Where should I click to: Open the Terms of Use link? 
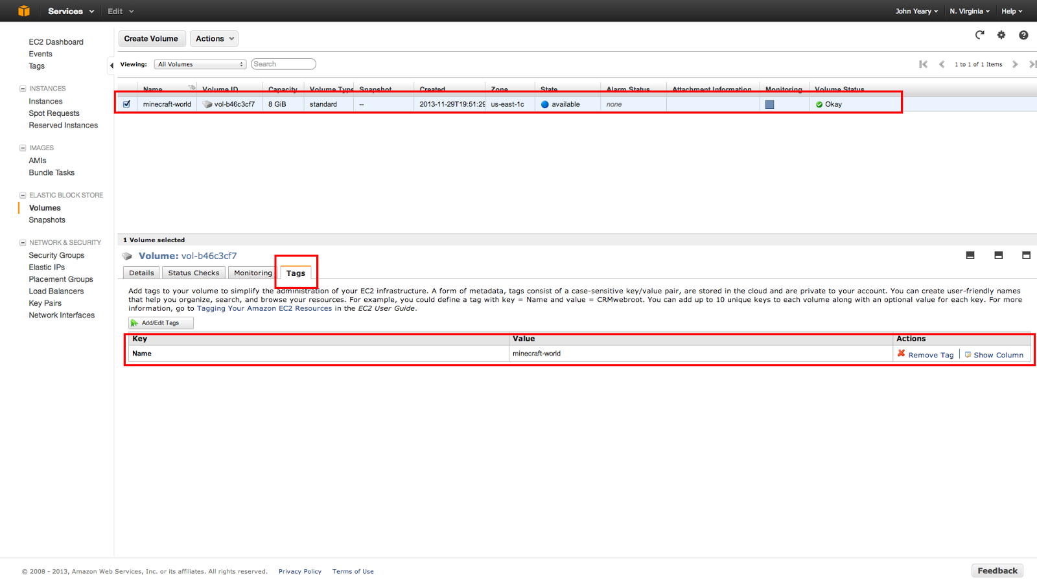(x=353, y=571)
